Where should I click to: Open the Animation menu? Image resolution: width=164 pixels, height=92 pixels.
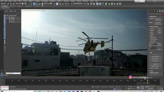[37, 1]
